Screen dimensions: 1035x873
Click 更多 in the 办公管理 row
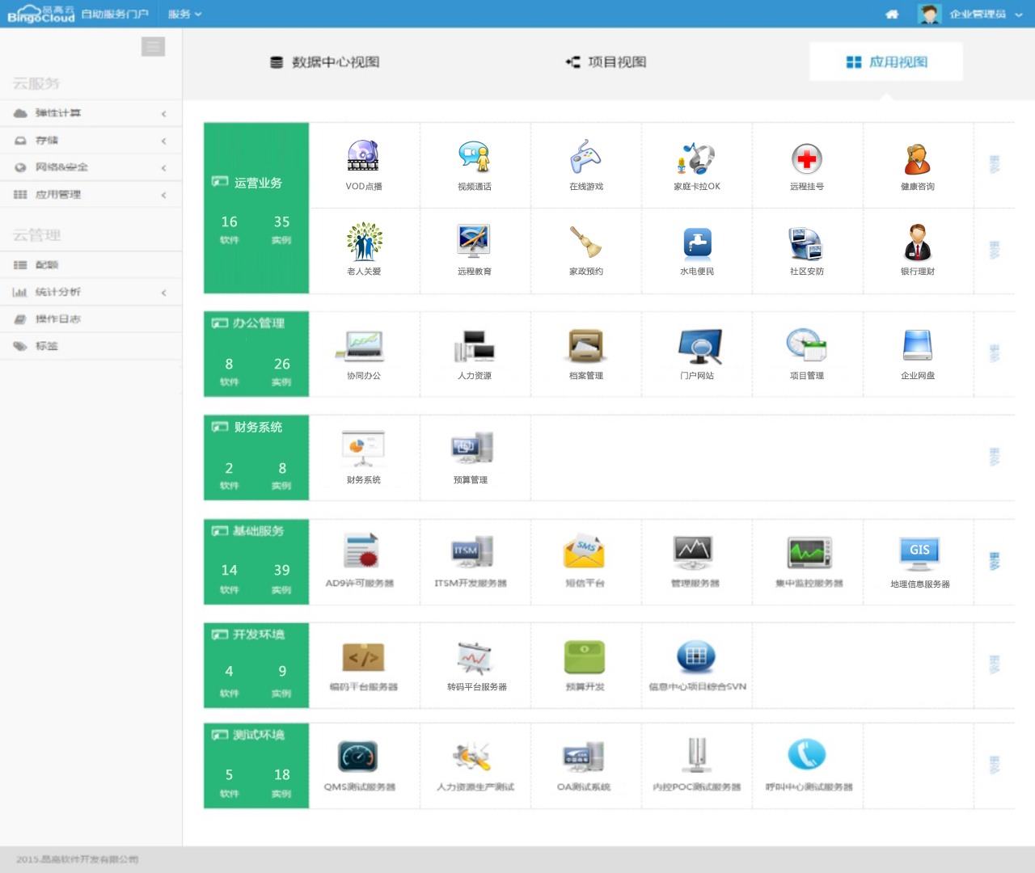[x=995, y=353]
